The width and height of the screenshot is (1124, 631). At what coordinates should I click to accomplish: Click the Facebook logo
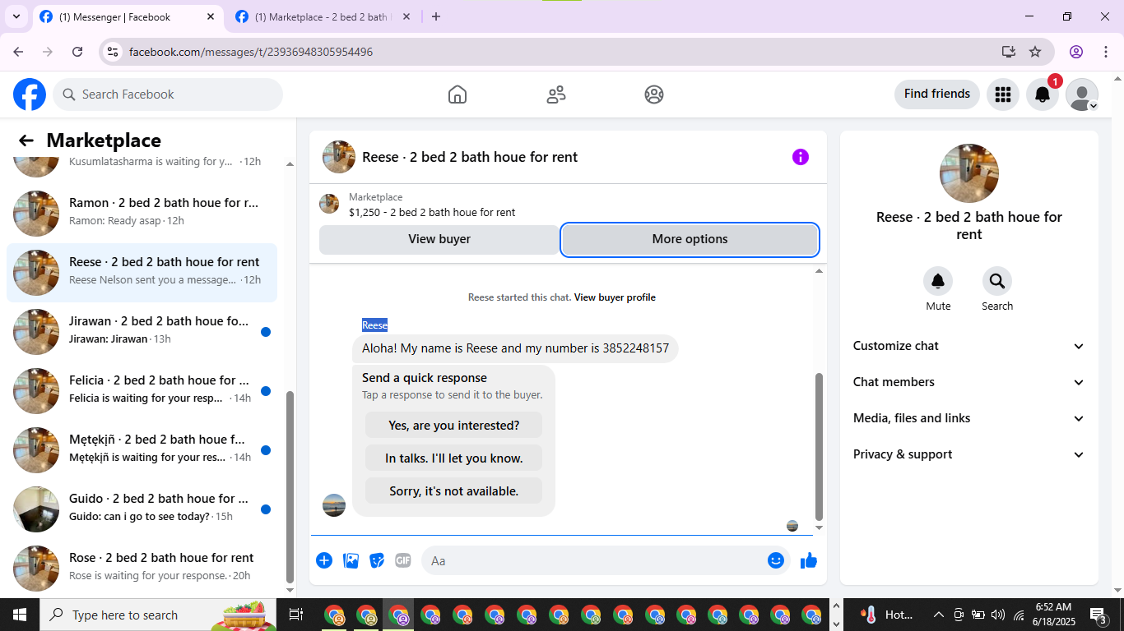click(x=30, y=94)
